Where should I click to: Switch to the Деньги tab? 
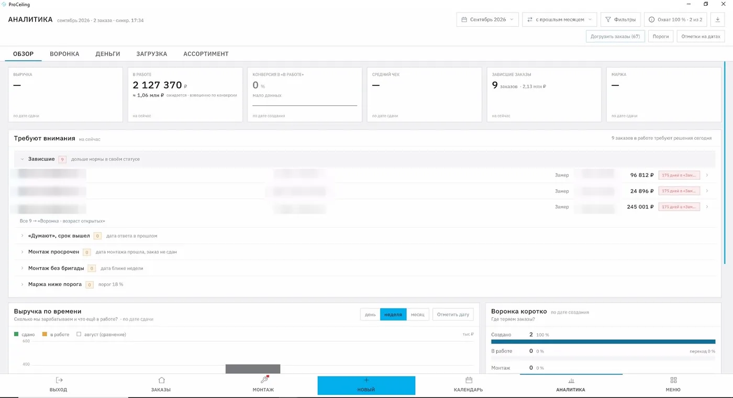pos(108,54)
